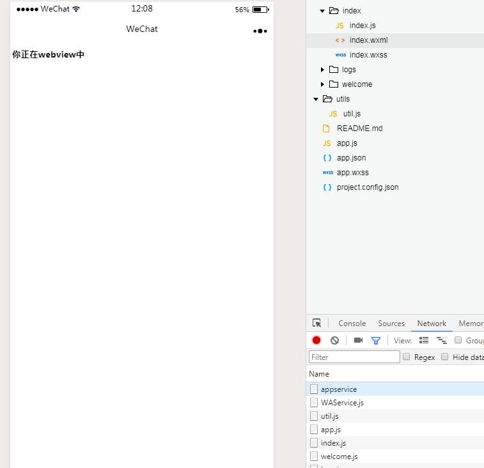Click the JS icon beside index.js
484x468 pixels.
tap(340, 26)
